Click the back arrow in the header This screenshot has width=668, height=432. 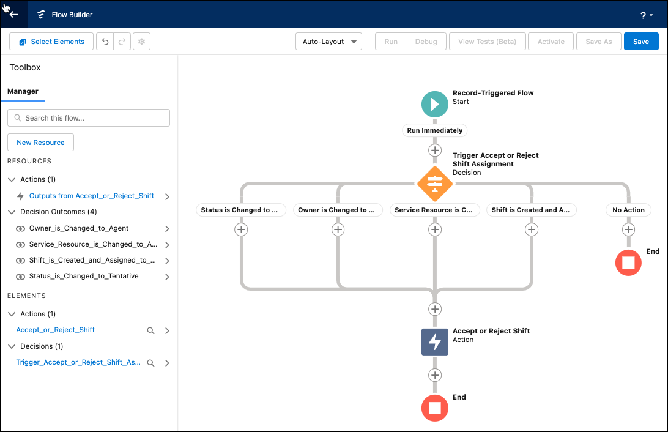click(13, 15)
